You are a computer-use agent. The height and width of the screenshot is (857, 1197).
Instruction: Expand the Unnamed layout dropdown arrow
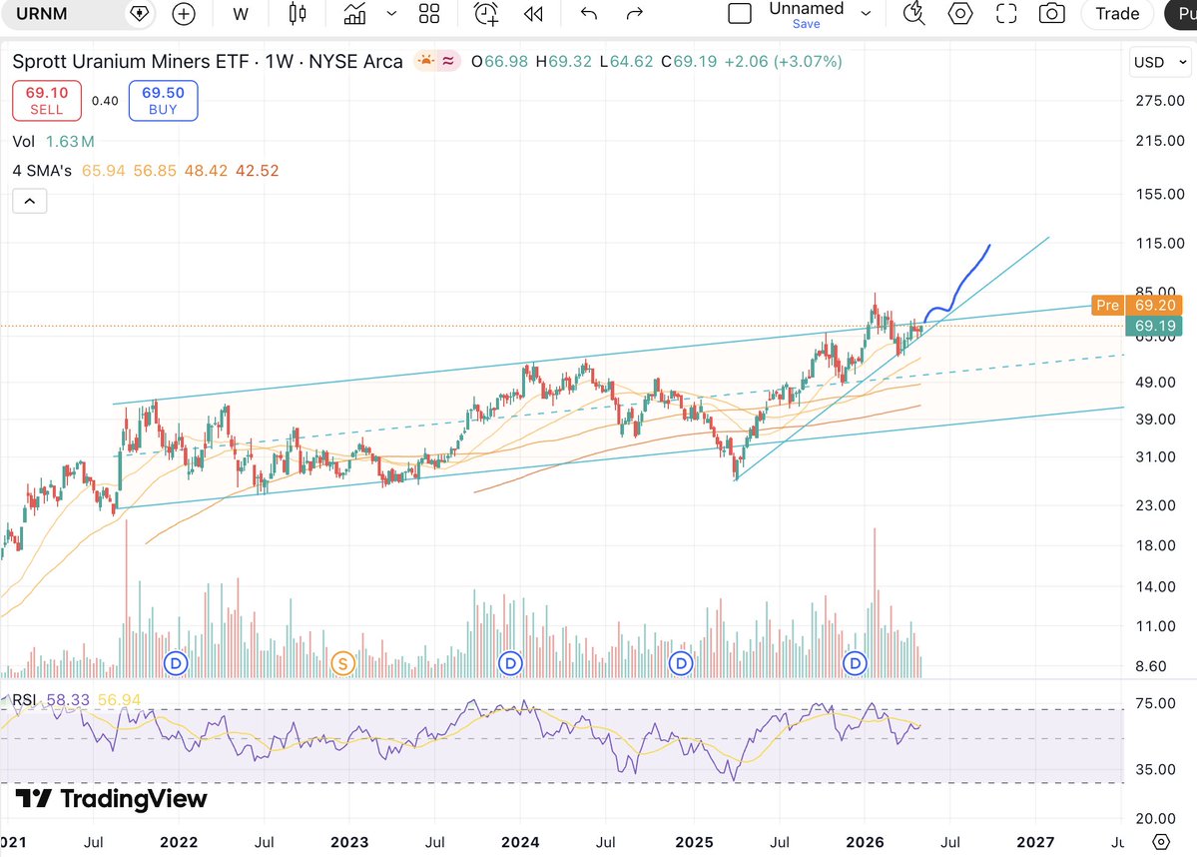(866, 14)
